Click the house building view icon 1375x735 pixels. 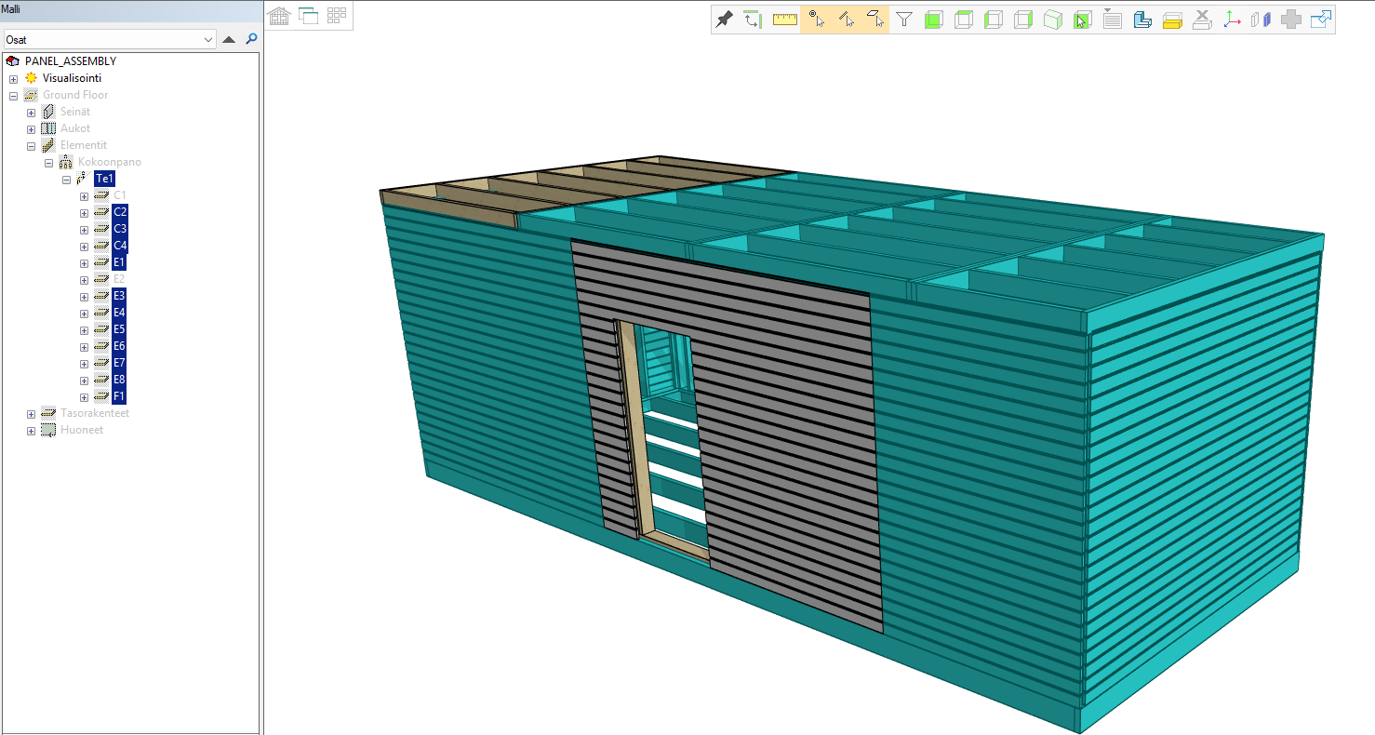coord(279,16)
